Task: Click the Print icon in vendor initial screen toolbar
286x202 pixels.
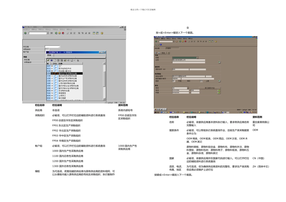Action: 67,33
